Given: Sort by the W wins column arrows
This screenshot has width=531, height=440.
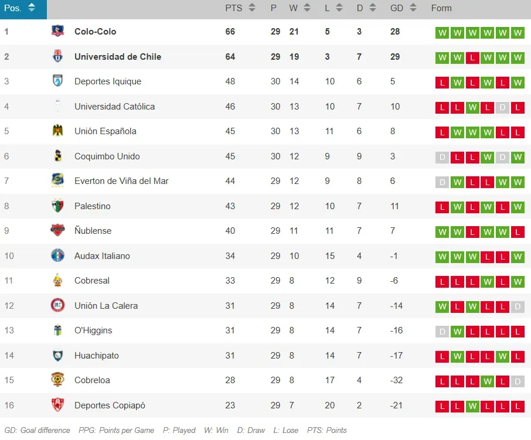Looking at the screenshot, I should 304,8.
